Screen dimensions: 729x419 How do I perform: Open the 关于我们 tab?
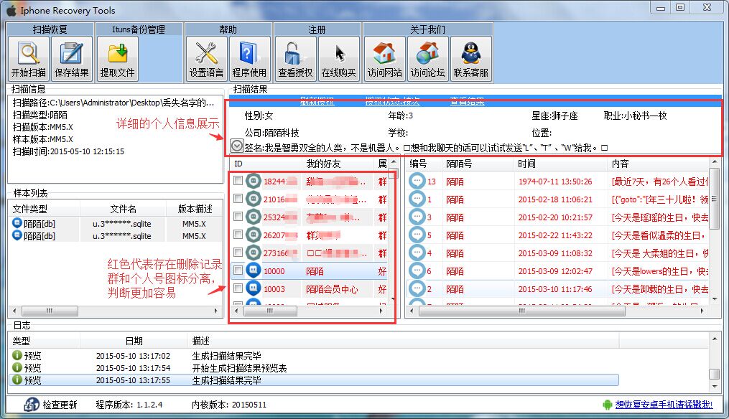428,29
